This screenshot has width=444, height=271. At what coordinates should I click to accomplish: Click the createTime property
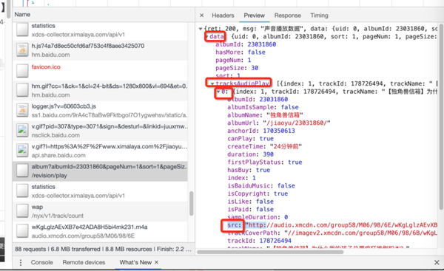(x=264, y=147)
